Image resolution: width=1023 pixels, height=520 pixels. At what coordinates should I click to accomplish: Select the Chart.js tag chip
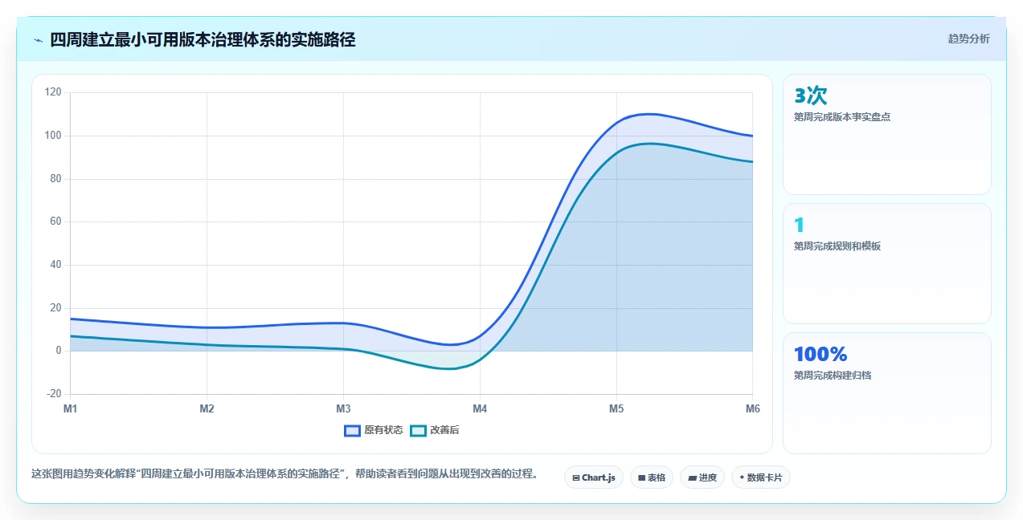(594, 477)
